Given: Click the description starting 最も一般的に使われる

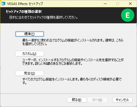Looking at the screenshot, I should tap(73, 42).
